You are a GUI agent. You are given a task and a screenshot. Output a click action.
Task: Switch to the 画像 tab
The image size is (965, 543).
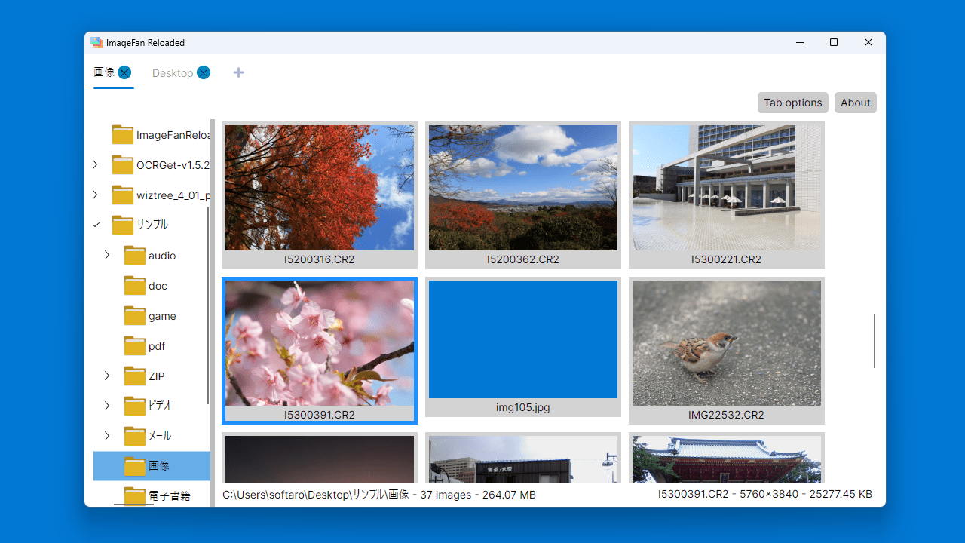(104, 72)
